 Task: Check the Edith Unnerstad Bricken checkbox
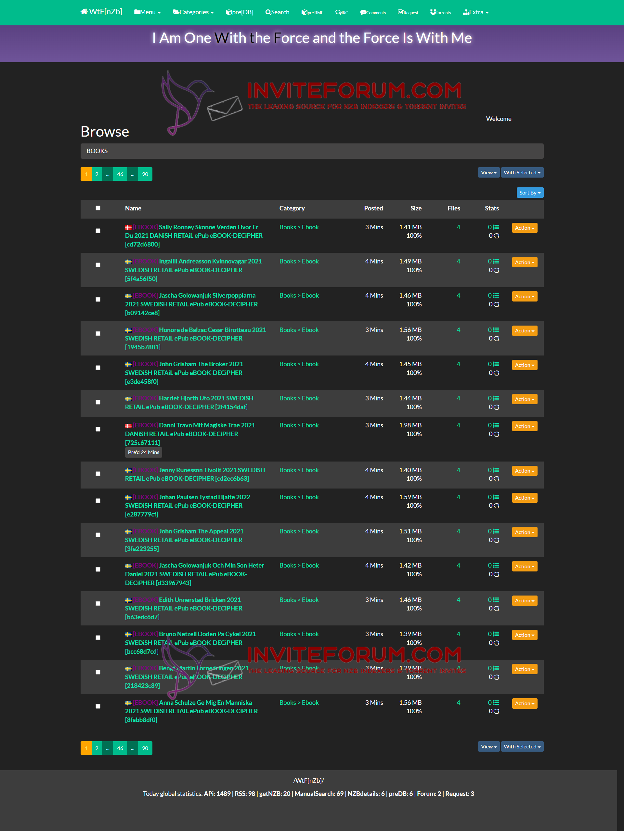point(98,604)
